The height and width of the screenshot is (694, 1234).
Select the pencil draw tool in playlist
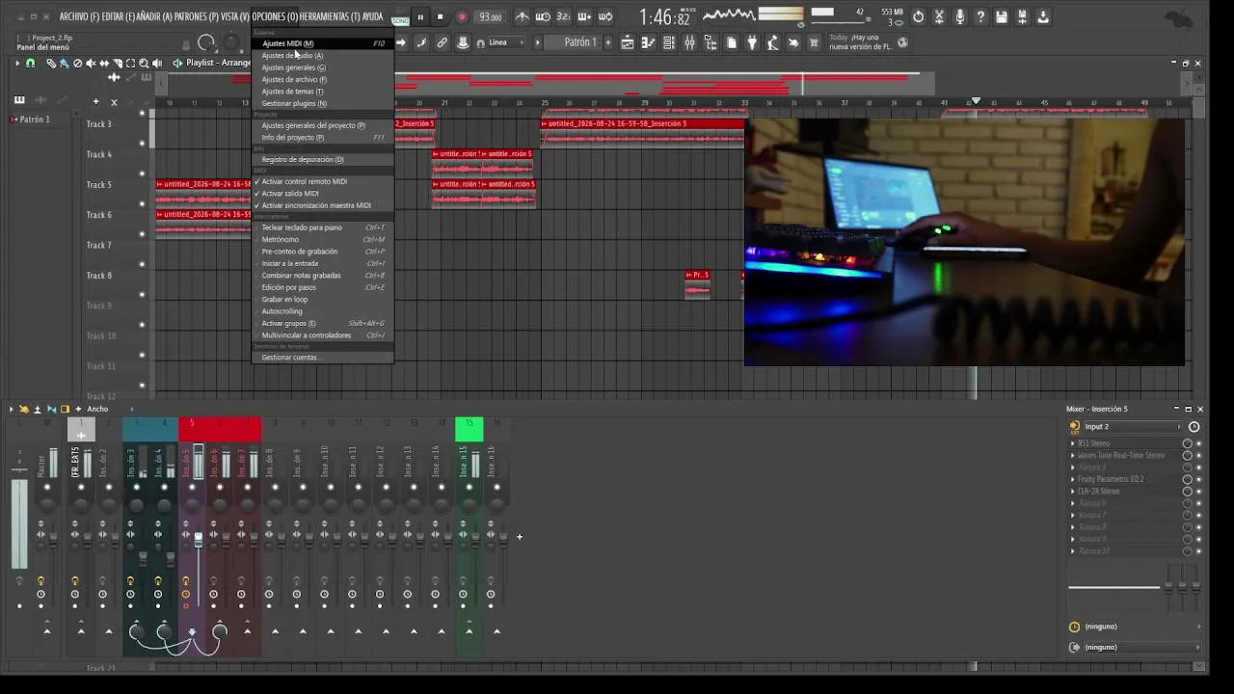(x=52, y=63)
